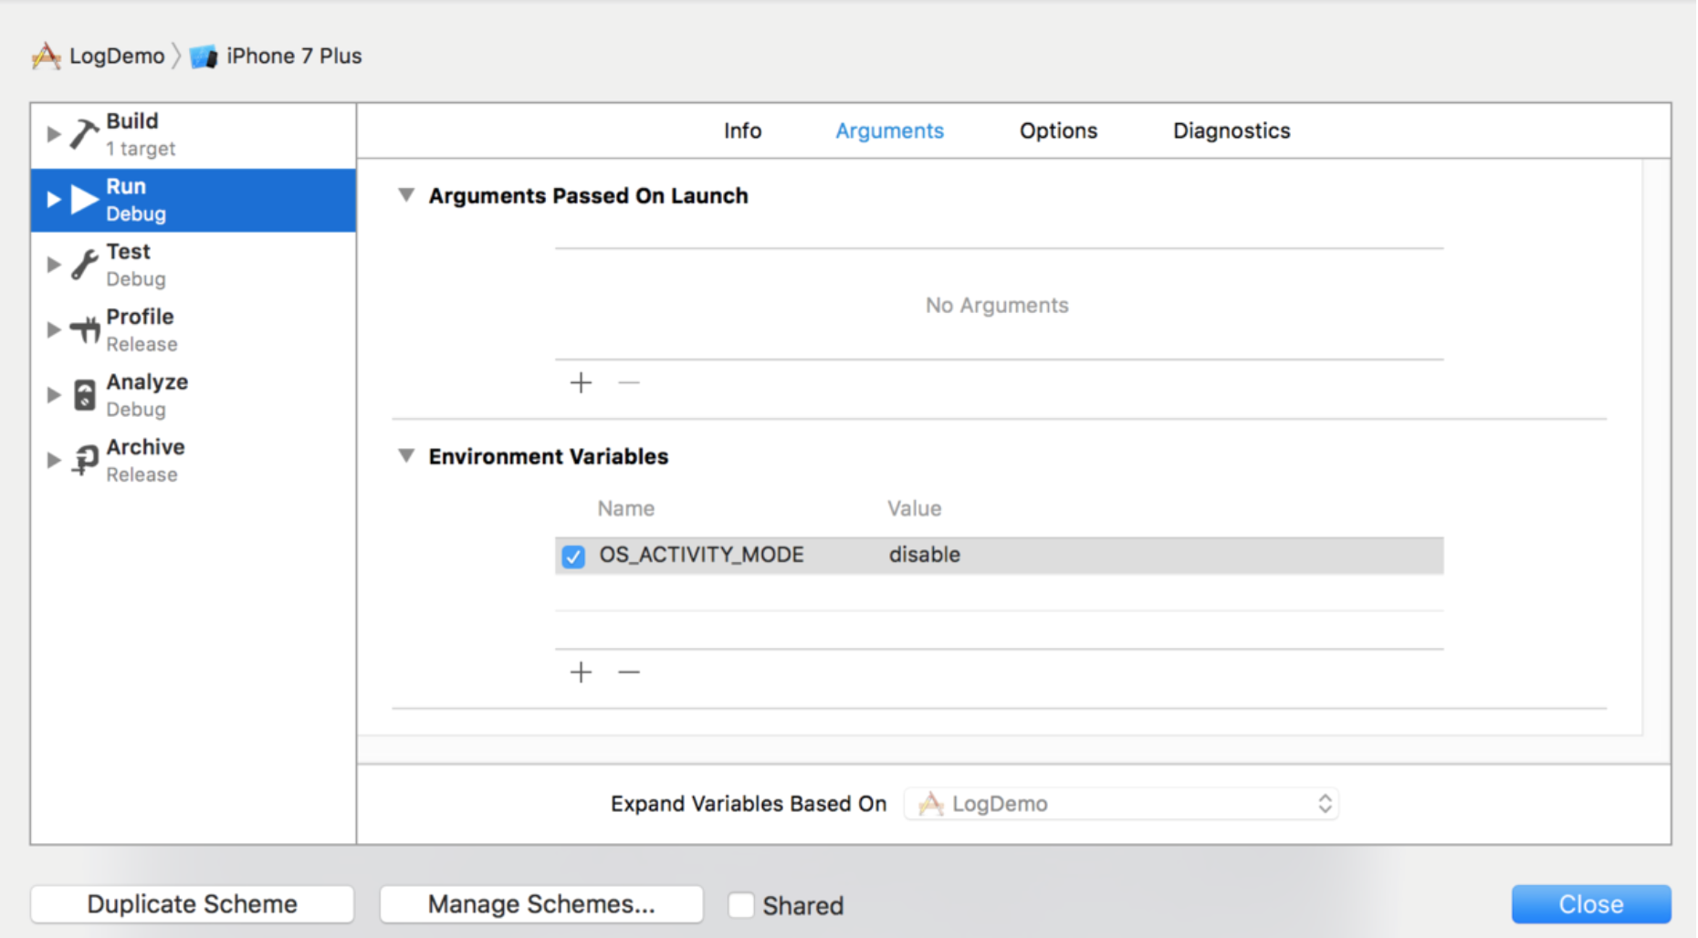Image resolution: width=1698 pixels, height=938 pixels.
Task: Collapse Arguments Passed On Launch section
Action: tap(406, 194)
